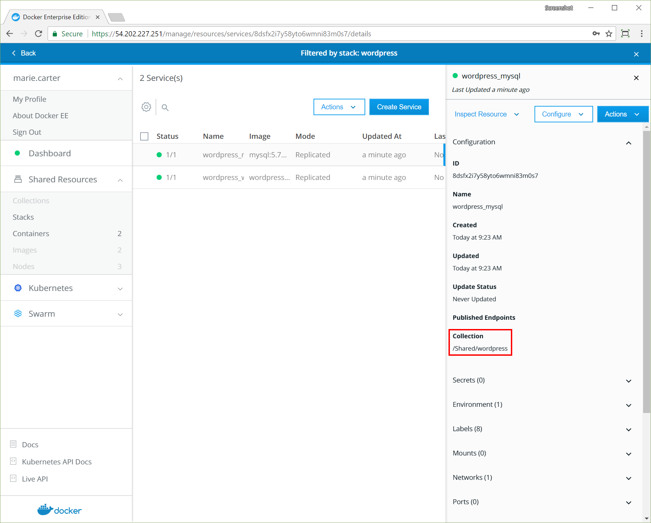Screen dimensions: 651x523
Task: Collapse the Configuration section
Action: pyautogui.click(x=628, y=143)
